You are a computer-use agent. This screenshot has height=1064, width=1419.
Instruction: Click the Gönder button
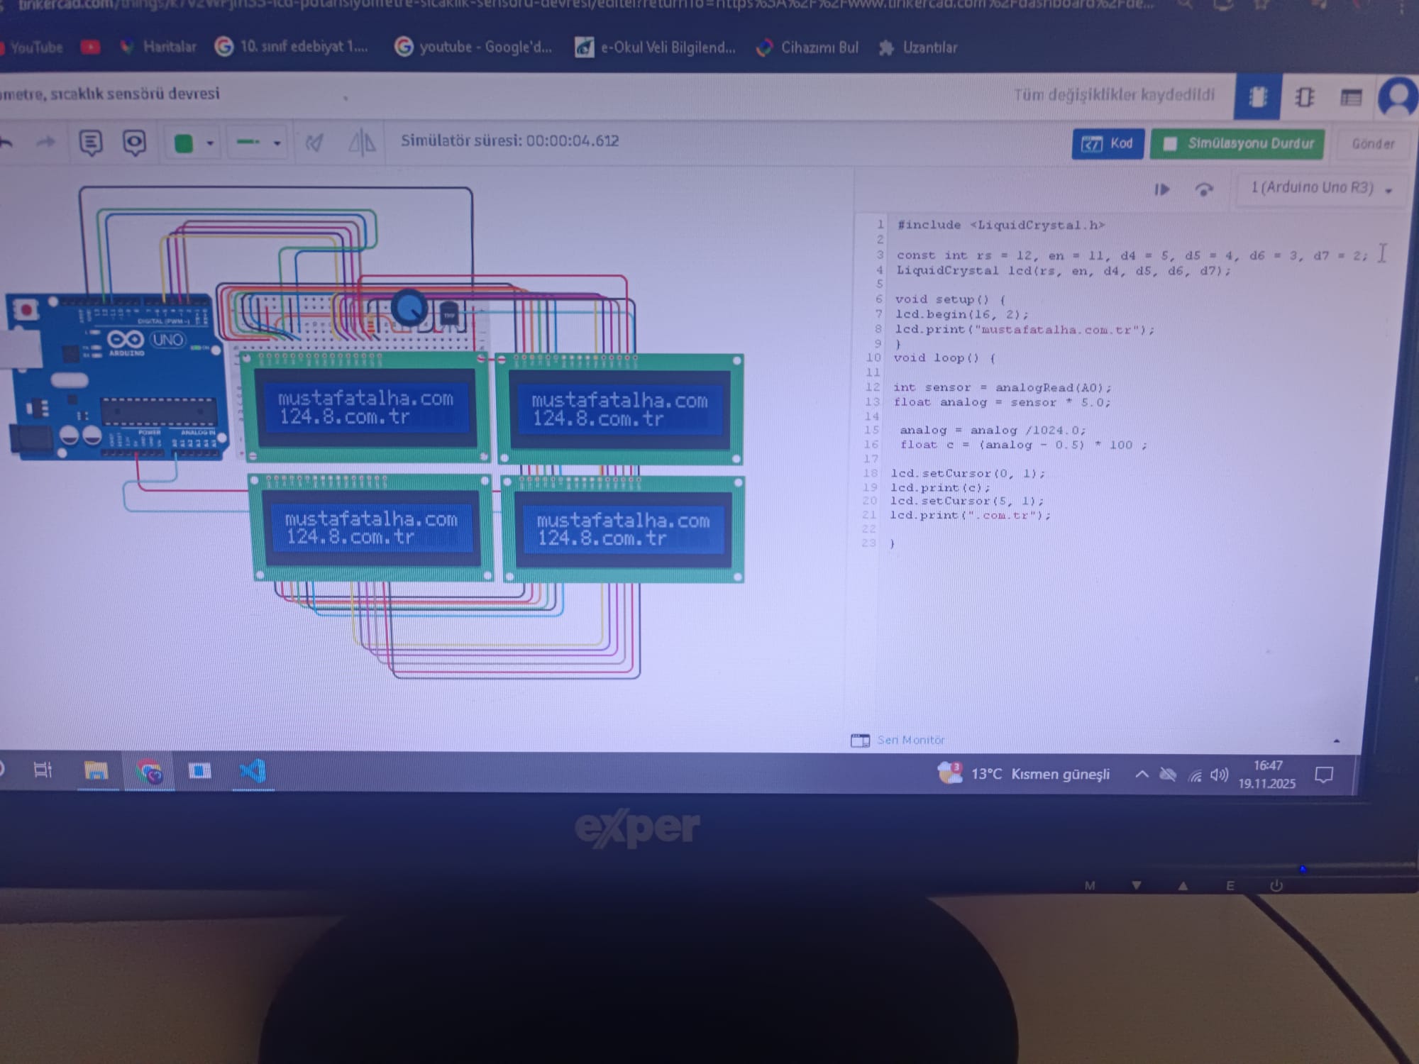(1372, 144)
